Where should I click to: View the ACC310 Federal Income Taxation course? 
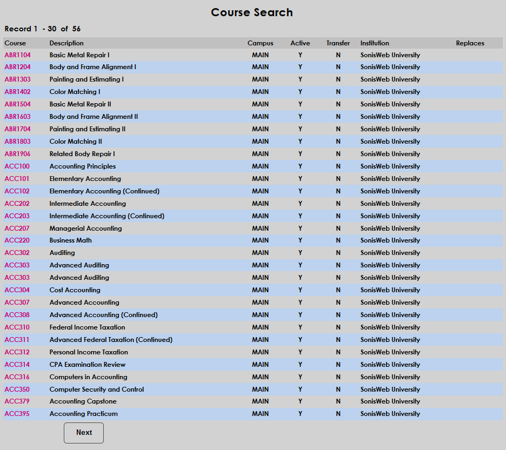point(16,327)
